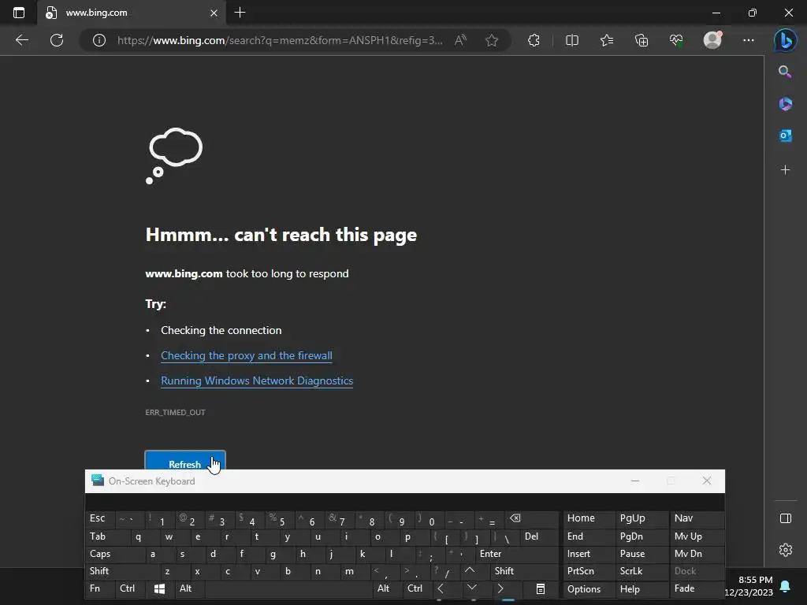Toggle right Shift key on On-Screen Keyboard

pos(524,571)
